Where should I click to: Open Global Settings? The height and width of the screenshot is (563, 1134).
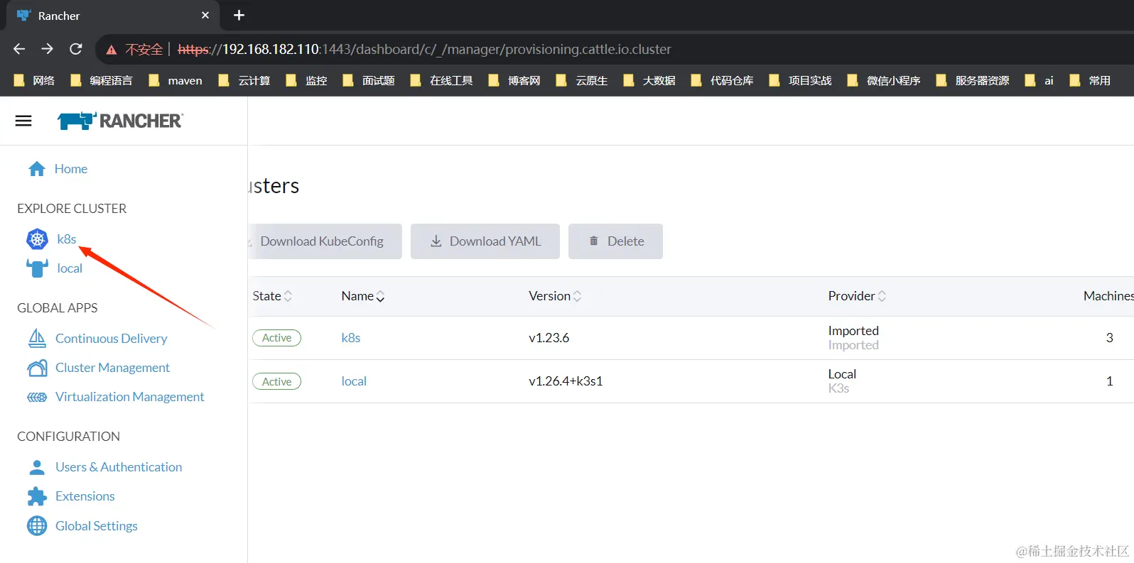pos(97,526)
